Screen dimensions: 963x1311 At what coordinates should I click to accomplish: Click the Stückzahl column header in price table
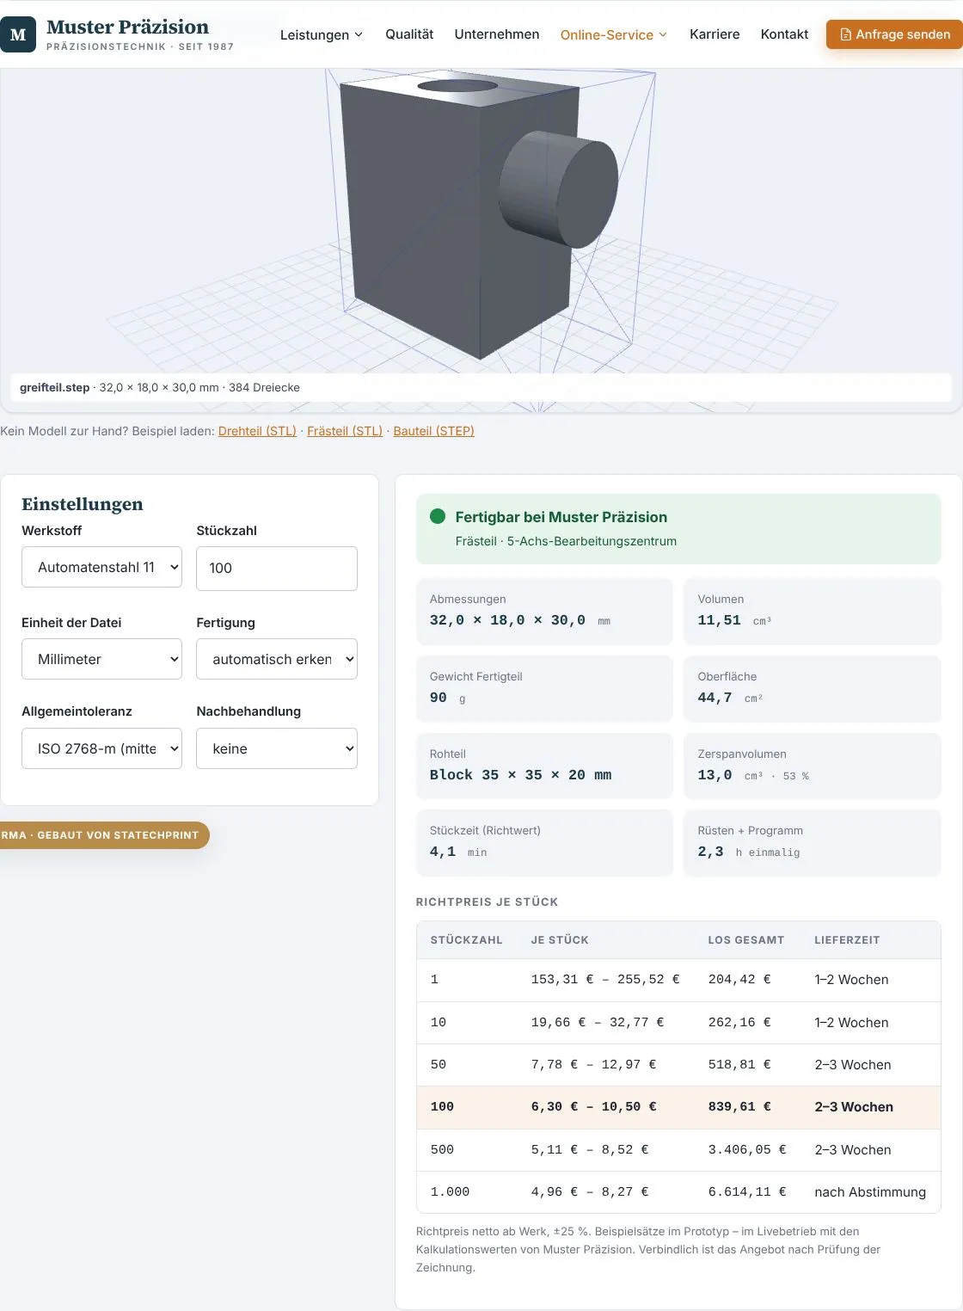point(466,940)
